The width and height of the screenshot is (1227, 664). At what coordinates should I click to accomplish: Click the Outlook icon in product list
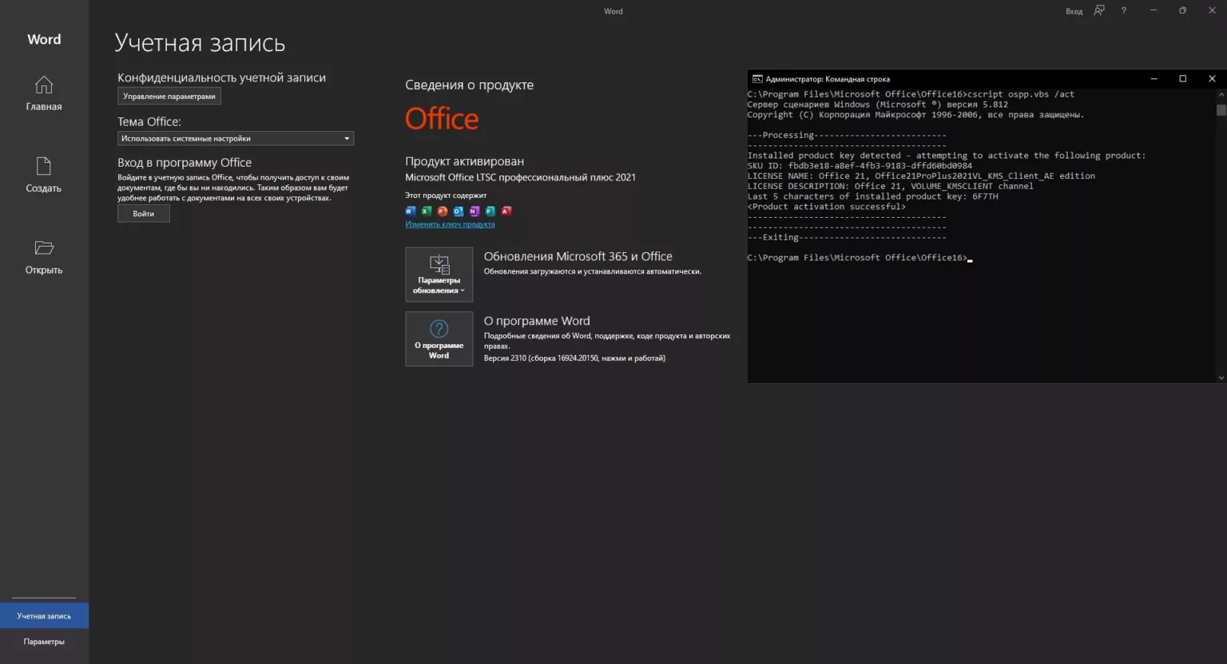click(x=459, y=211)
